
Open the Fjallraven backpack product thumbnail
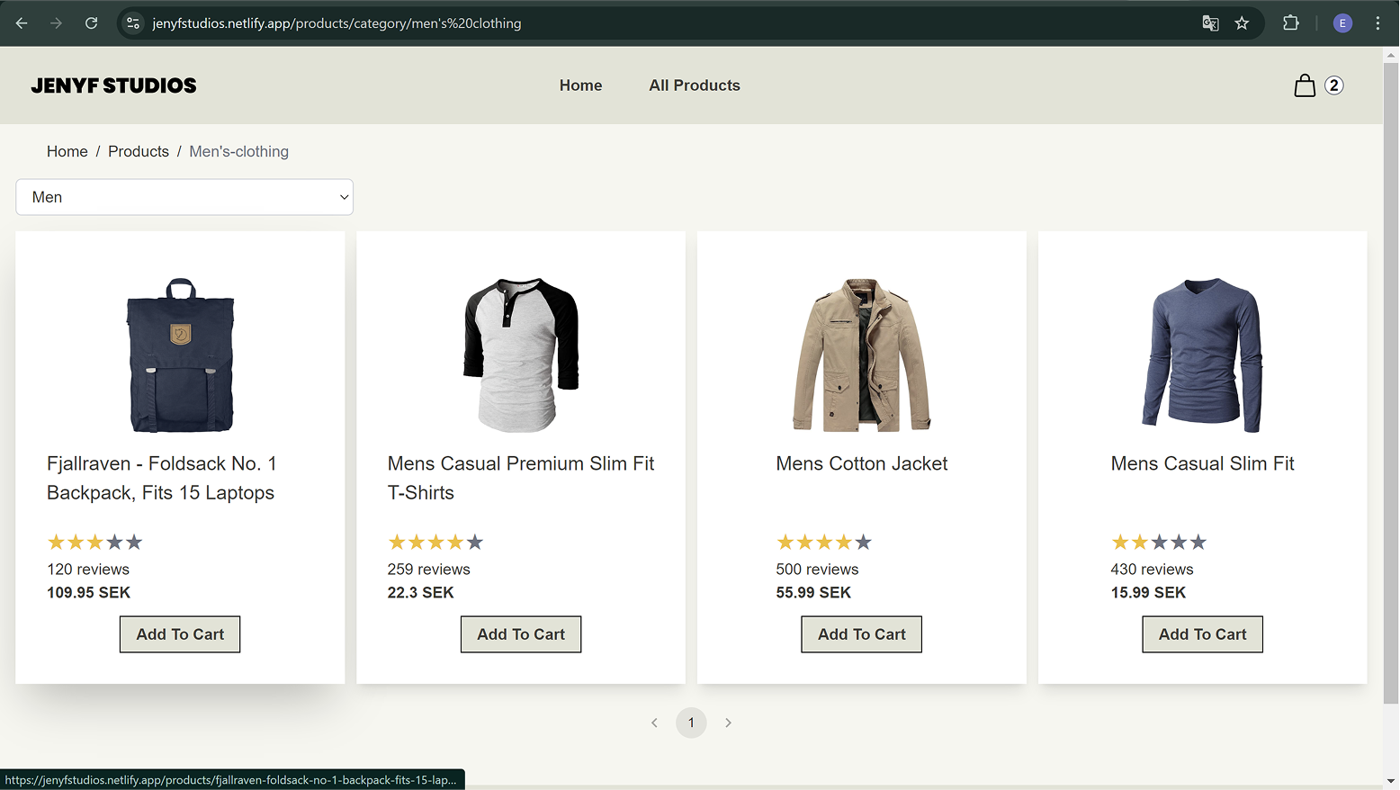pos(180,356)
